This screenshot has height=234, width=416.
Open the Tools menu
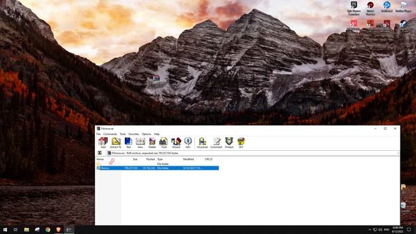pyautogui.click(x=123, y=134)
